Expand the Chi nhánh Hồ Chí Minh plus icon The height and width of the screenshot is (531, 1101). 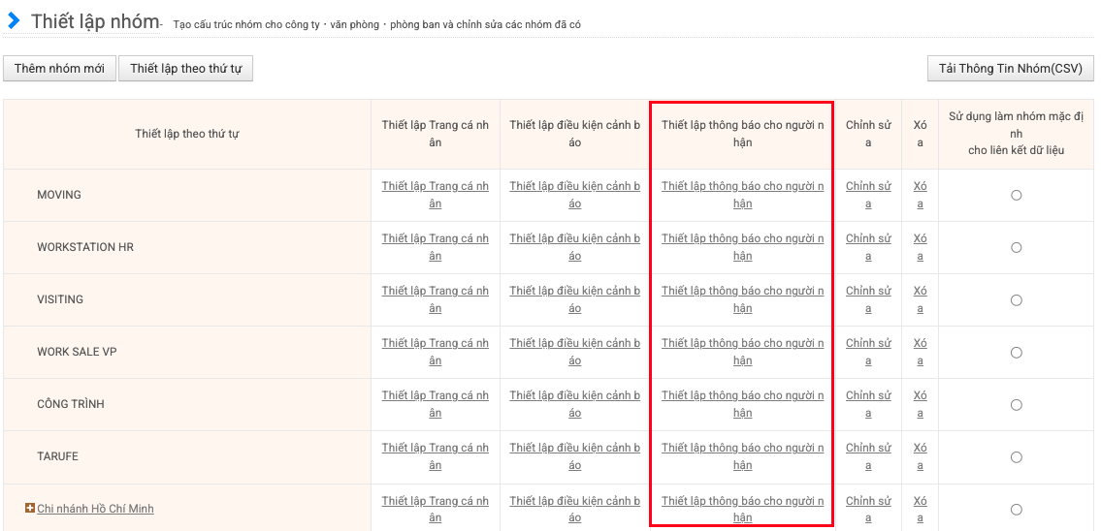(x=30, y=509)
